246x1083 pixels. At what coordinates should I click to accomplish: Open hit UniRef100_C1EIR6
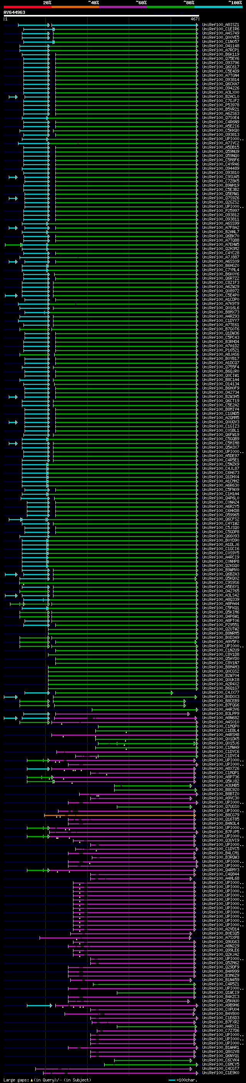[221, 29]
